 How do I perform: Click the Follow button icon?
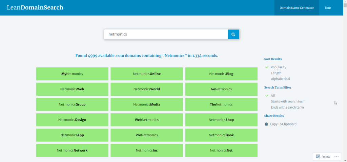pos(318,157)
